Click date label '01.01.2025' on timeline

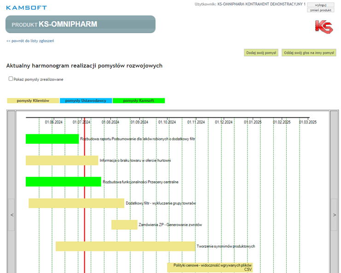pyautogui.click(x=253, y=122)
